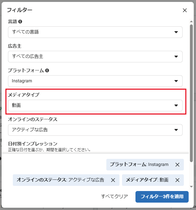Click the scrollbar down arrow
This screenshot has height=210, width=196.
click(x=192, y=187)
